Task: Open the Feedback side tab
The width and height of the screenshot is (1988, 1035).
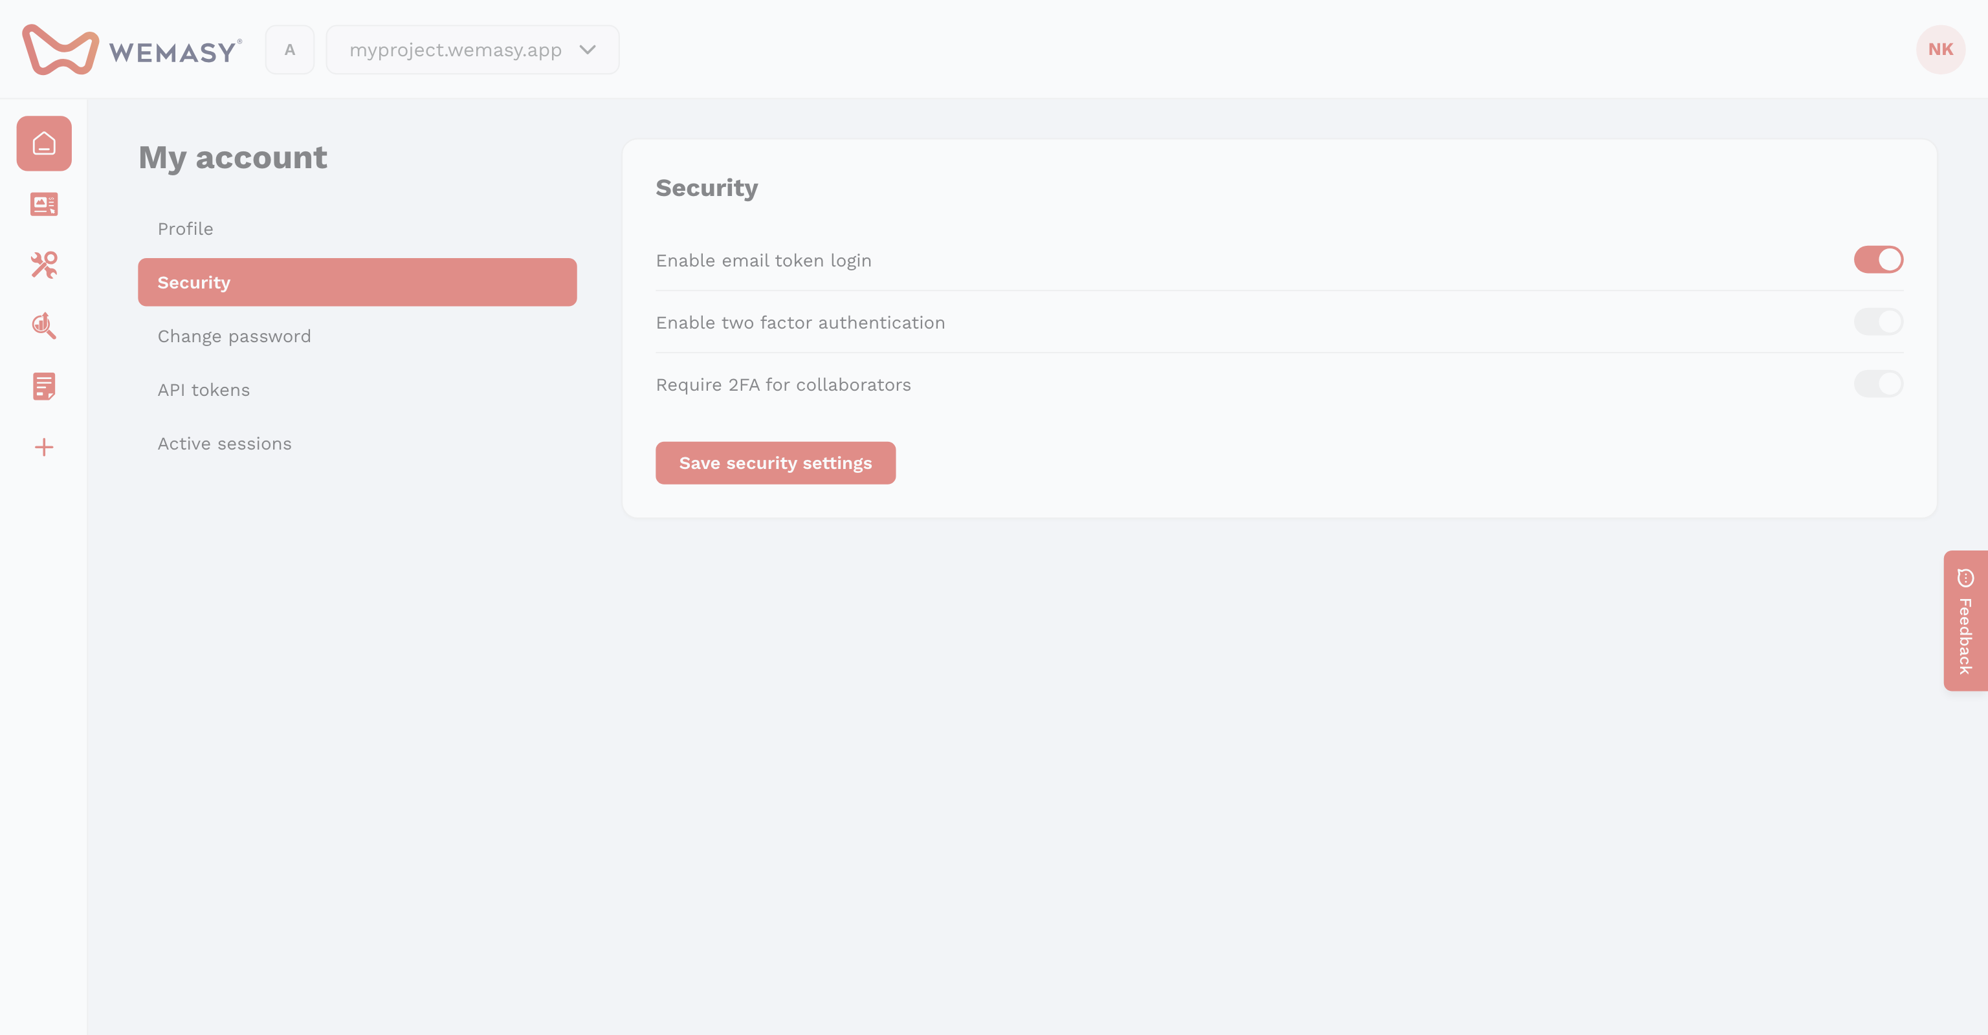Action: pyautogui.click(x=1965, y=620)
